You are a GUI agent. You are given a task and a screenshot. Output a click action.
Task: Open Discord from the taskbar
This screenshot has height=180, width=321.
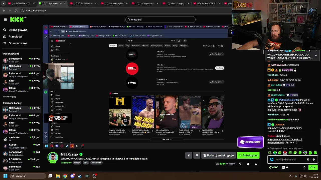[x=72, y=176]
